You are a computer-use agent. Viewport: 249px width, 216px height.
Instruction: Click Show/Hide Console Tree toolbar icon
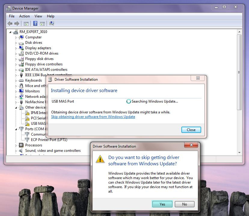point(26,24)
